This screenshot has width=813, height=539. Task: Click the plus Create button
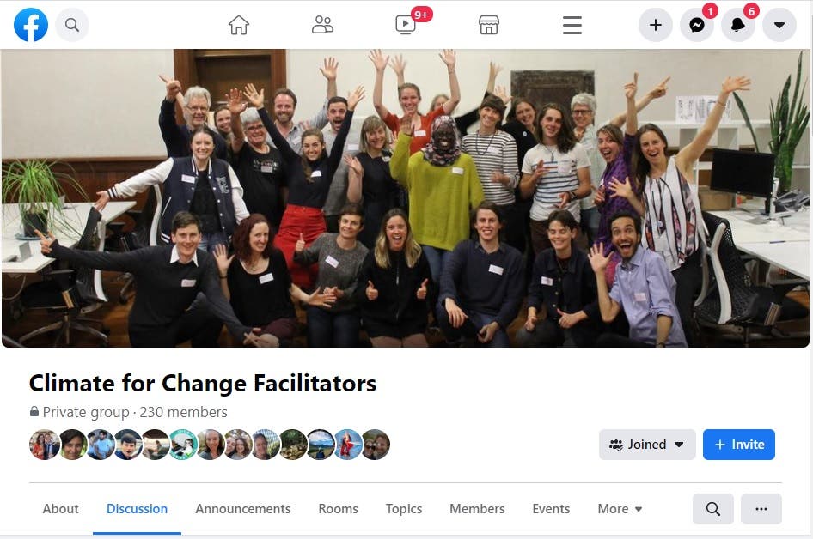656,25
